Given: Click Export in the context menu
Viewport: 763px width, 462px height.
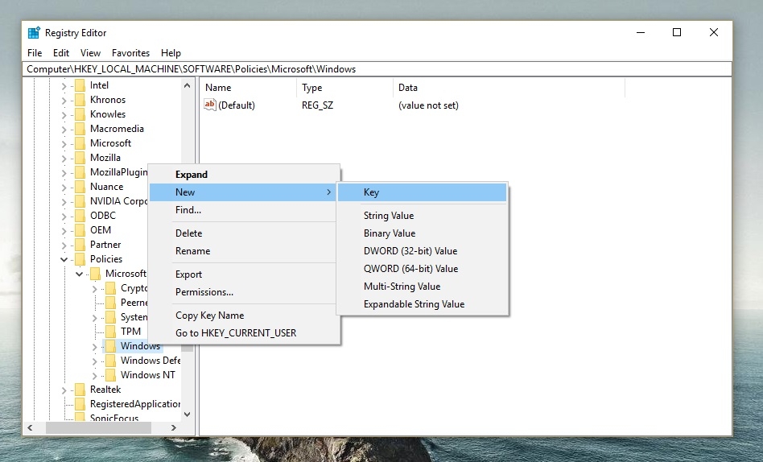Looking at the screenshot, I should click(x=242, y=274).
